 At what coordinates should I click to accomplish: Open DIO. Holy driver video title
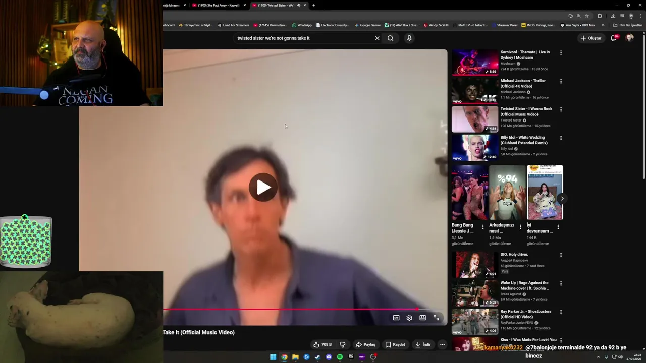pyautogui.click(x=514, y=255)
